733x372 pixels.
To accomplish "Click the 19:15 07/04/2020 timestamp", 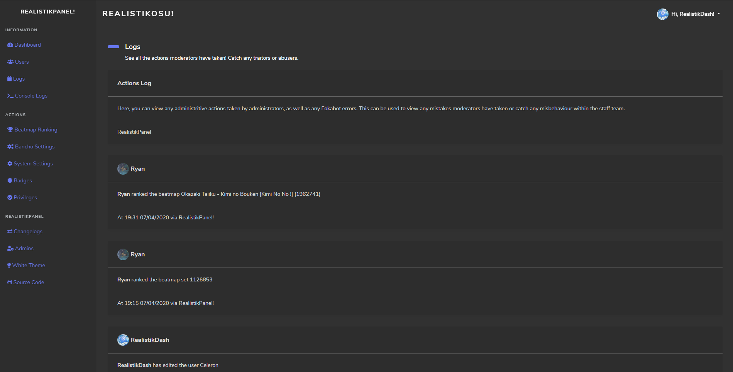I will pos(166,303).
